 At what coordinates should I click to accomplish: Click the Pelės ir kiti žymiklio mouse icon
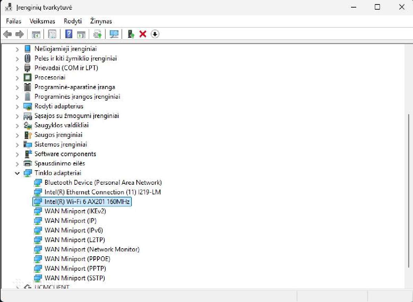[x=28, y=58]
